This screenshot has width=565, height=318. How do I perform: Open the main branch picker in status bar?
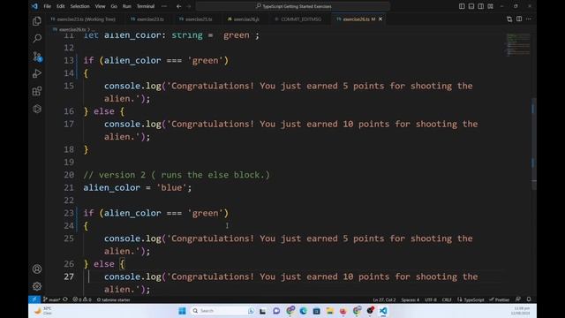pyautogui.click(x=51, y=299)
